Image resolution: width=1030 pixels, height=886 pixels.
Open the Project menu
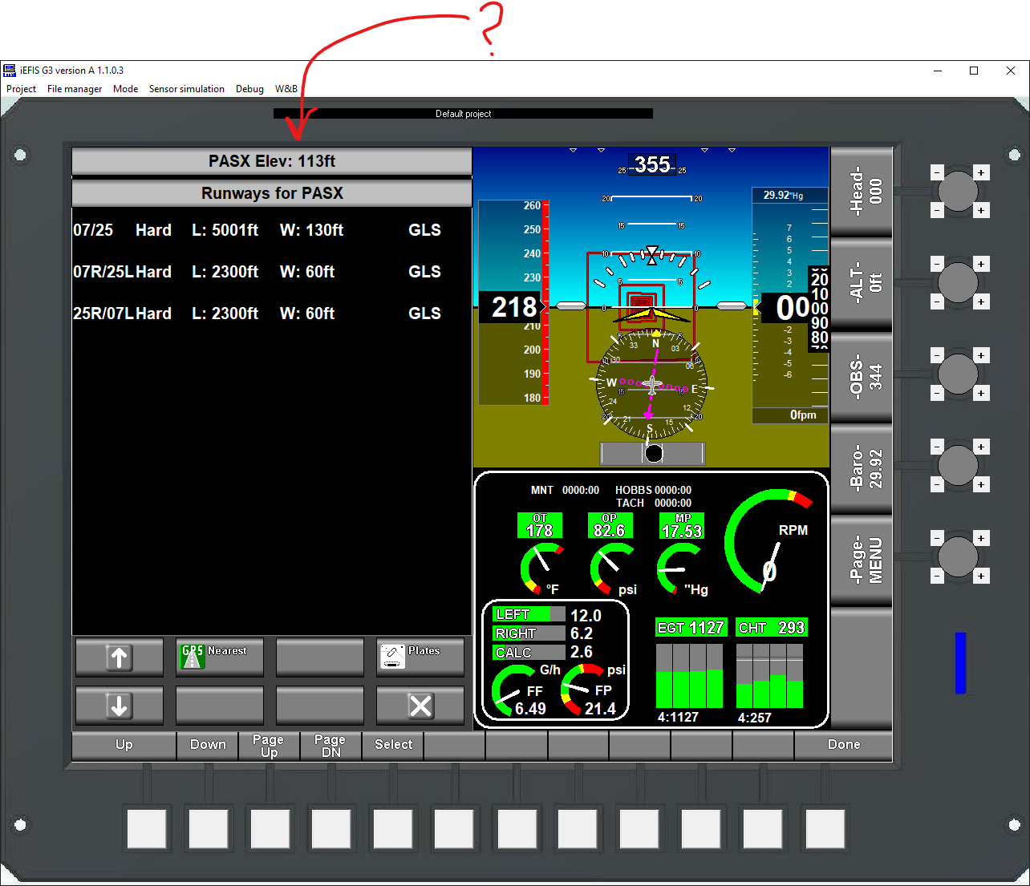[21, 89]
